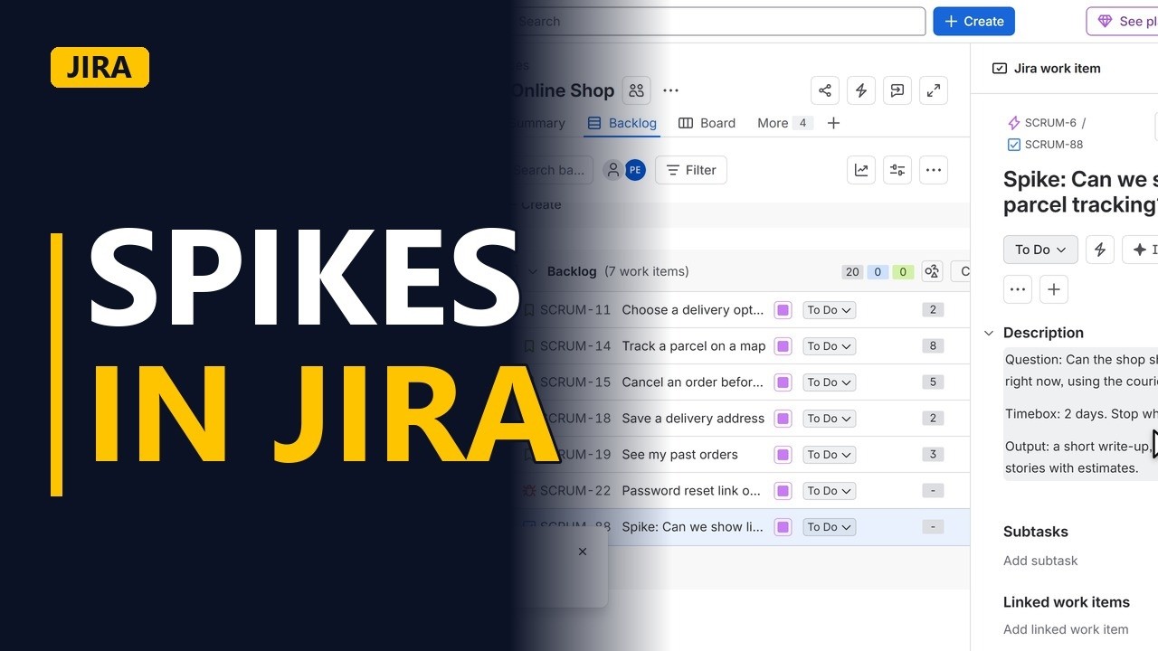1158x651 pixels.
Task: Open the backlog three-dot more menu
Action: point(933,170)
